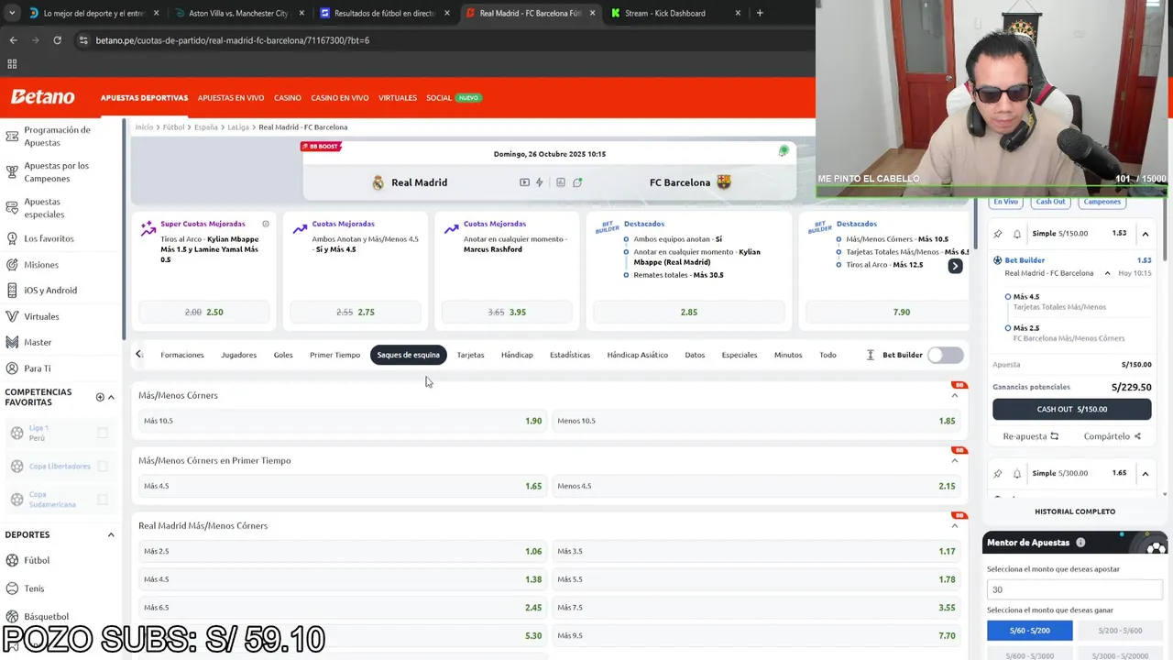Viewport: 1173px width, 660px height.
Task: Reload the browser page
Action: 57,40
